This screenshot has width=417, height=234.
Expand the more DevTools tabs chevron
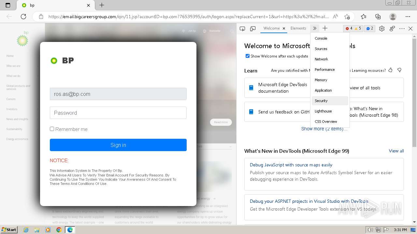pos(314,28)
